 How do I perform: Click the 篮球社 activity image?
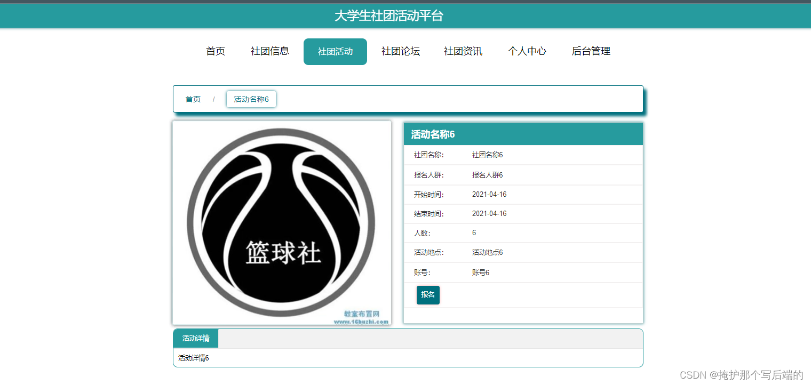[282, 223]
